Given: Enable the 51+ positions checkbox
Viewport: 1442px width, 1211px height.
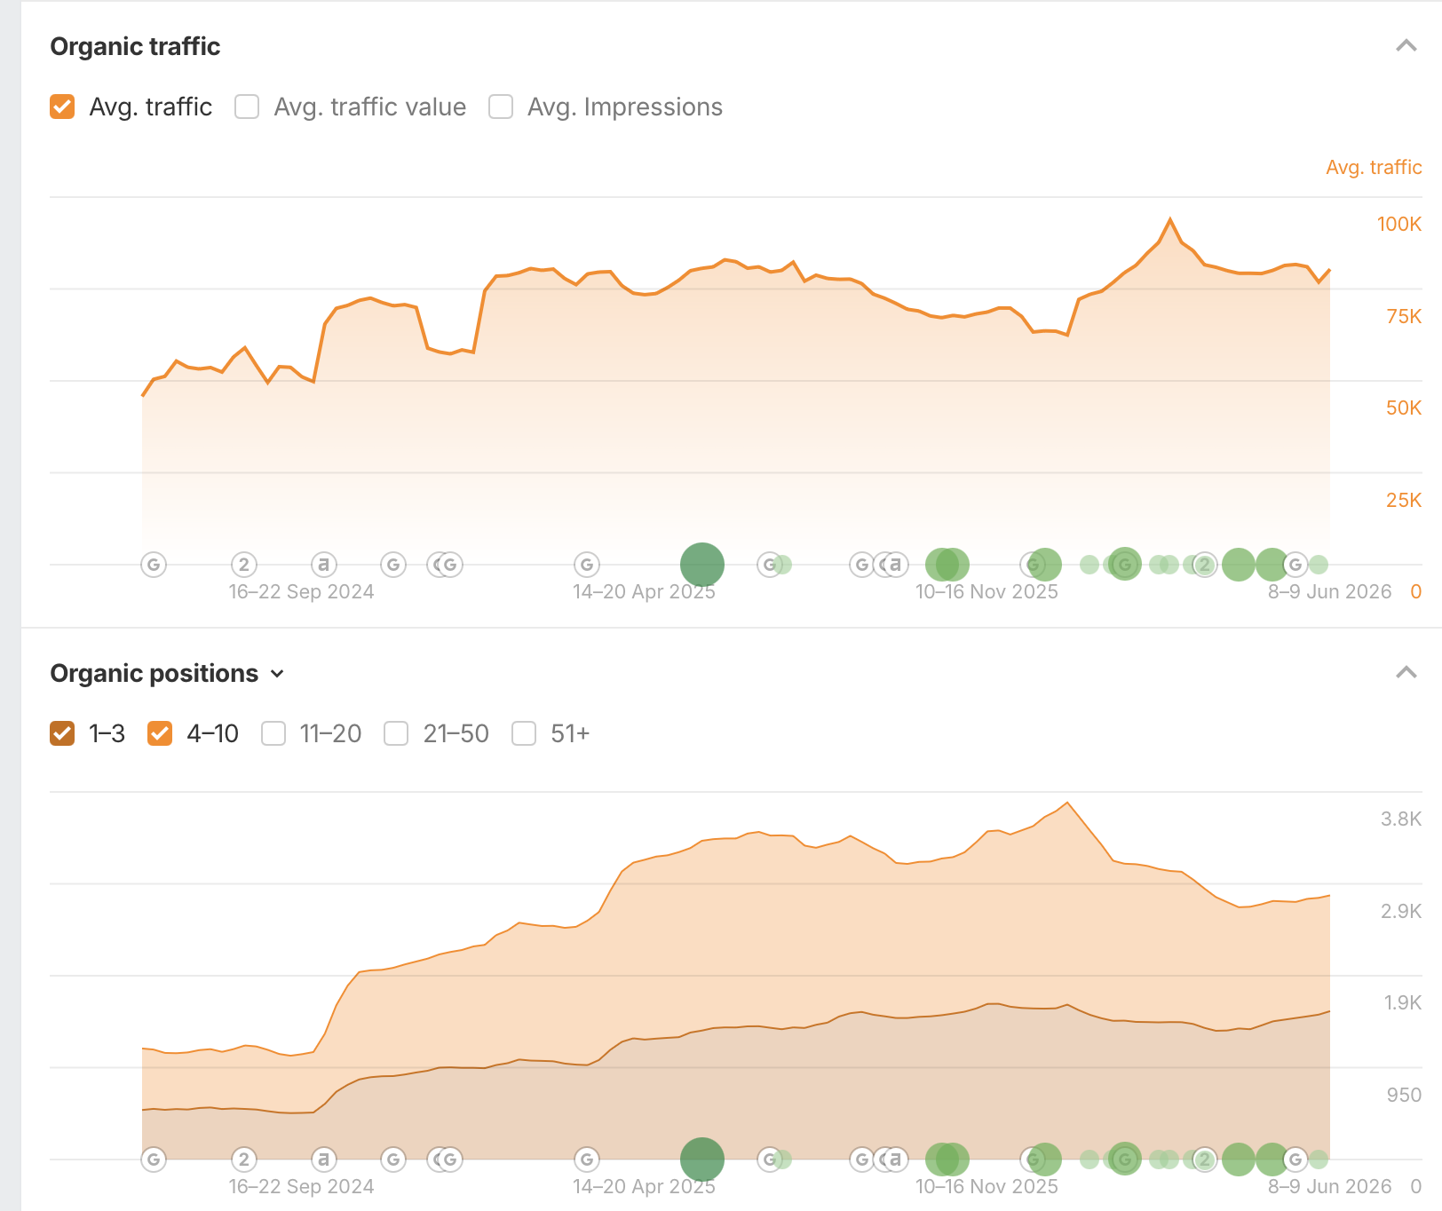Looking at the screenshot, I should 524,733.
